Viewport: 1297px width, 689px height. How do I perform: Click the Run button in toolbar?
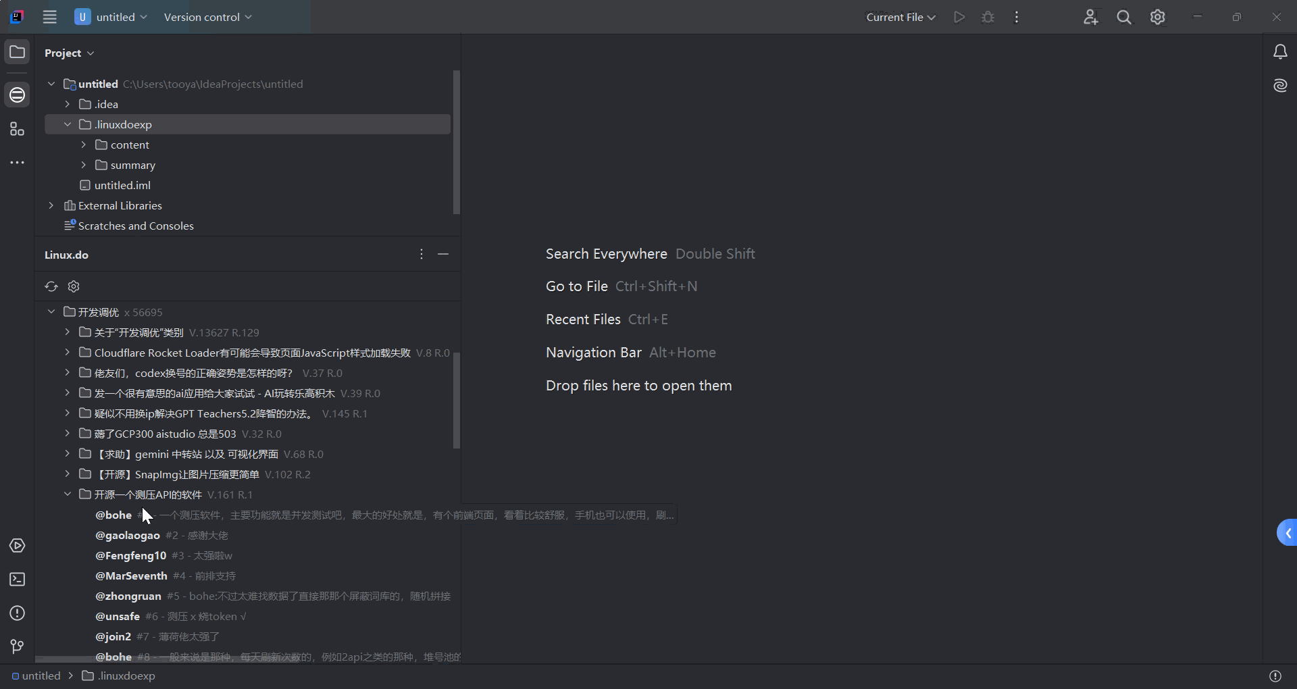coord(959,18)
